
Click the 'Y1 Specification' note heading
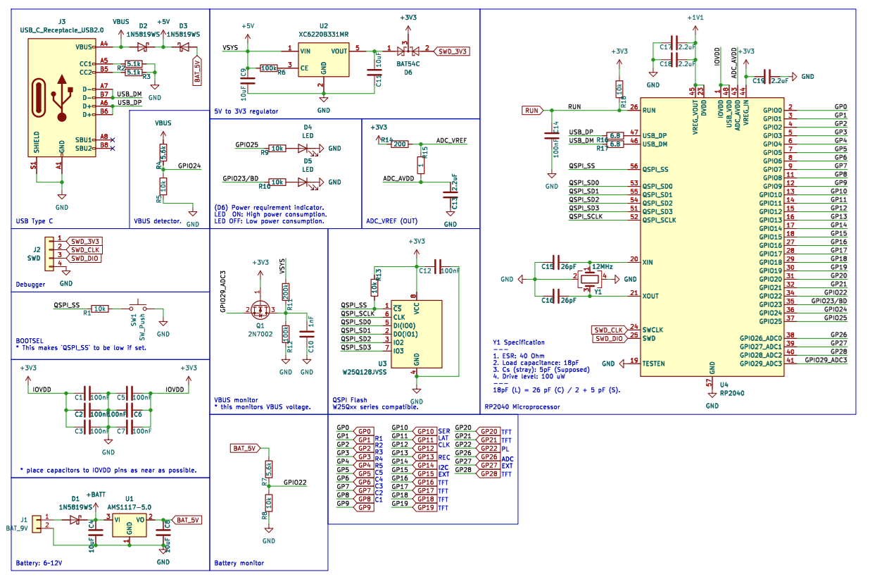519,342
